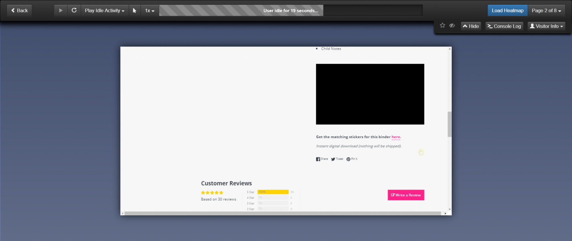
Task: Click the Load Heatmap button
Action: pyautogui.click(x=507, y=10)
